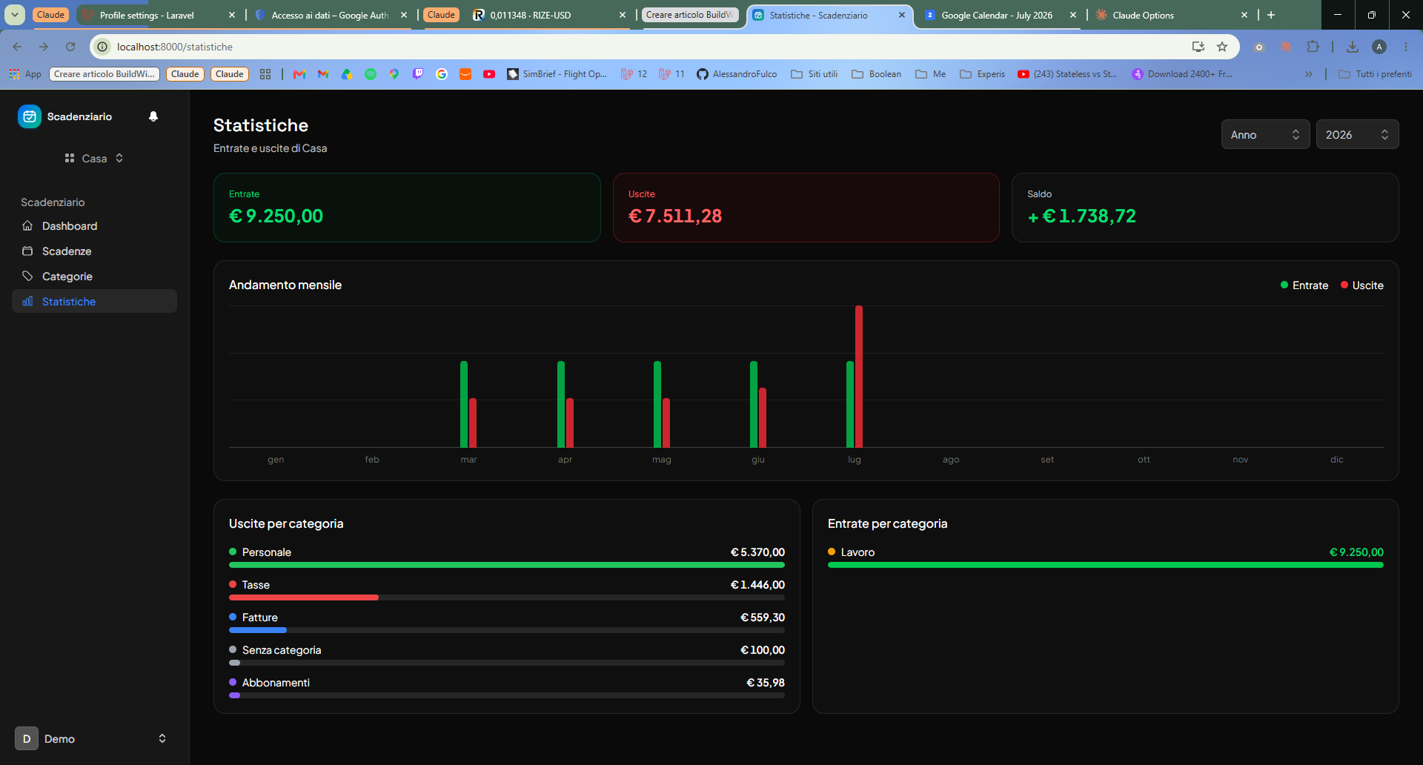Image resolution: width=1423 pixels, height=765 pixels.
Task: Toggle the Entrate series in chart legend
Action: coord(1304,285)
